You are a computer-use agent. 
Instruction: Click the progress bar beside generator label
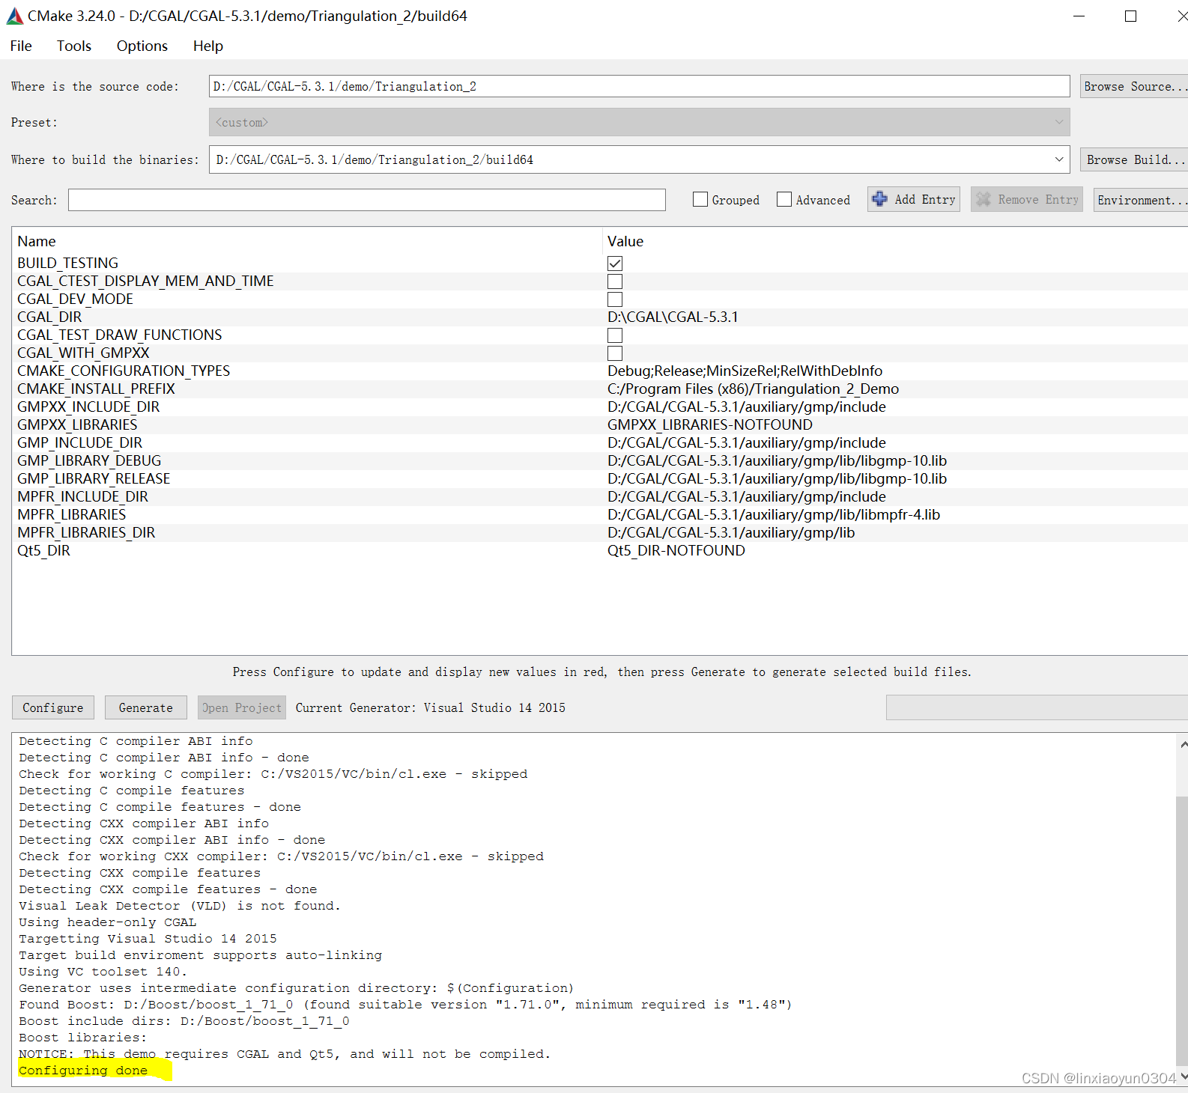(1037, 707)
